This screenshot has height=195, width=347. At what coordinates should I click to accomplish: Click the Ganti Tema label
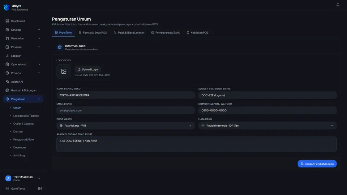click(18, 188)
